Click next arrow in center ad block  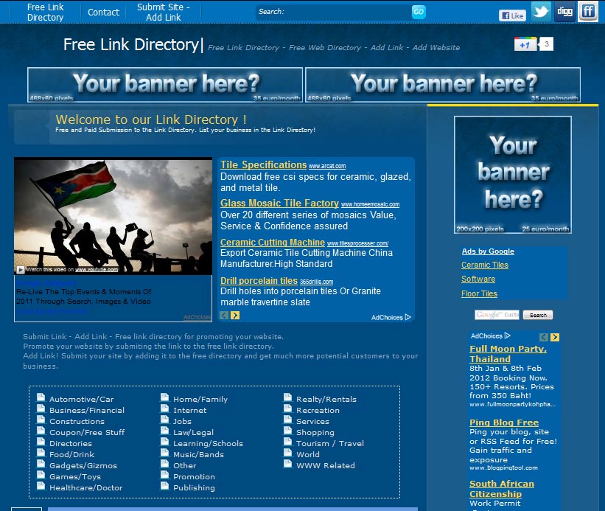point(235,316)
